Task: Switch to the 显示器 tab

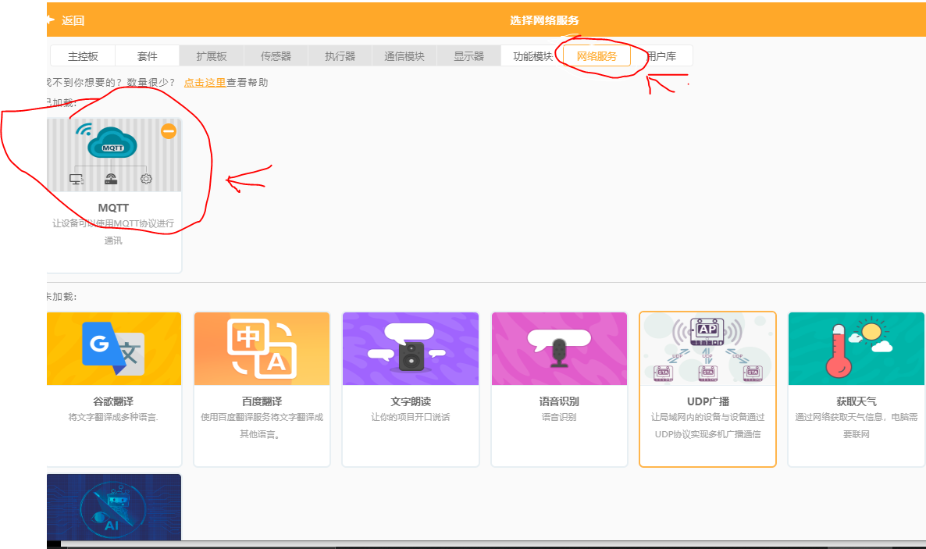Action: [x=469, y=56]
